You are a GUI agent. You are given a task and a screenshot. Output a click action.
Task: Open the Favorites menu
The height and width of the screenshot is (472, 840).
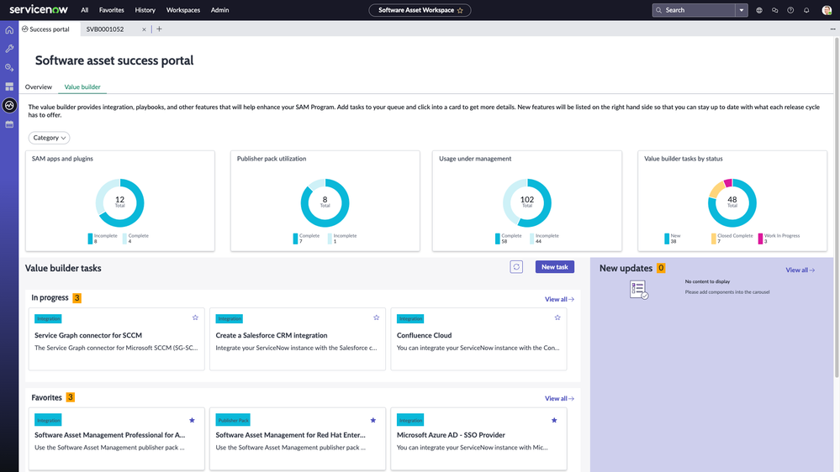(x=112, y=10)
